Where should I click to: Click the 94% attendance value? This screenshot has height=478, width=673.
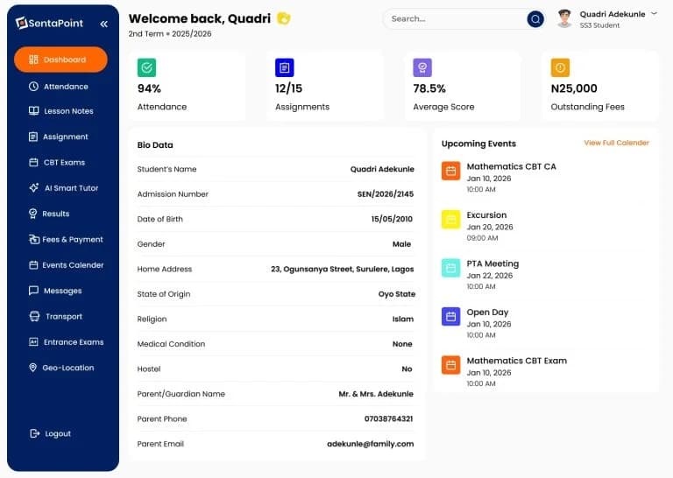pyautogui.click(x=149, y=88)
